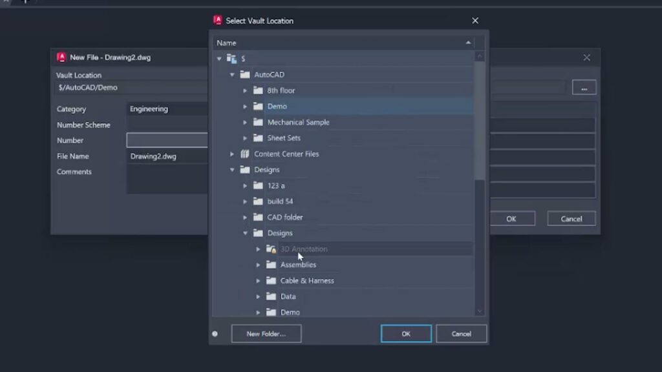The image size is (662, 372).
Task: Click the locked 3D Annotation folder icon
Action: click(271, 249)
